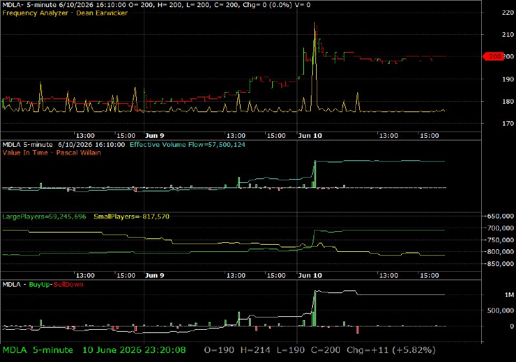Click the red SellDown legend label

pos(68,285)
